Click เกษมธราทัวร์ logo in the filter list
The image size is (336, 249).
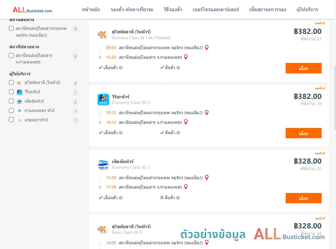click(x=20, y=120)
